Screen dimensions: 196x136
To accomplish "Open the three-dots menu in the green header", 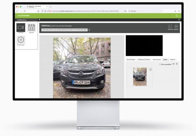I will tap(179, 16).
